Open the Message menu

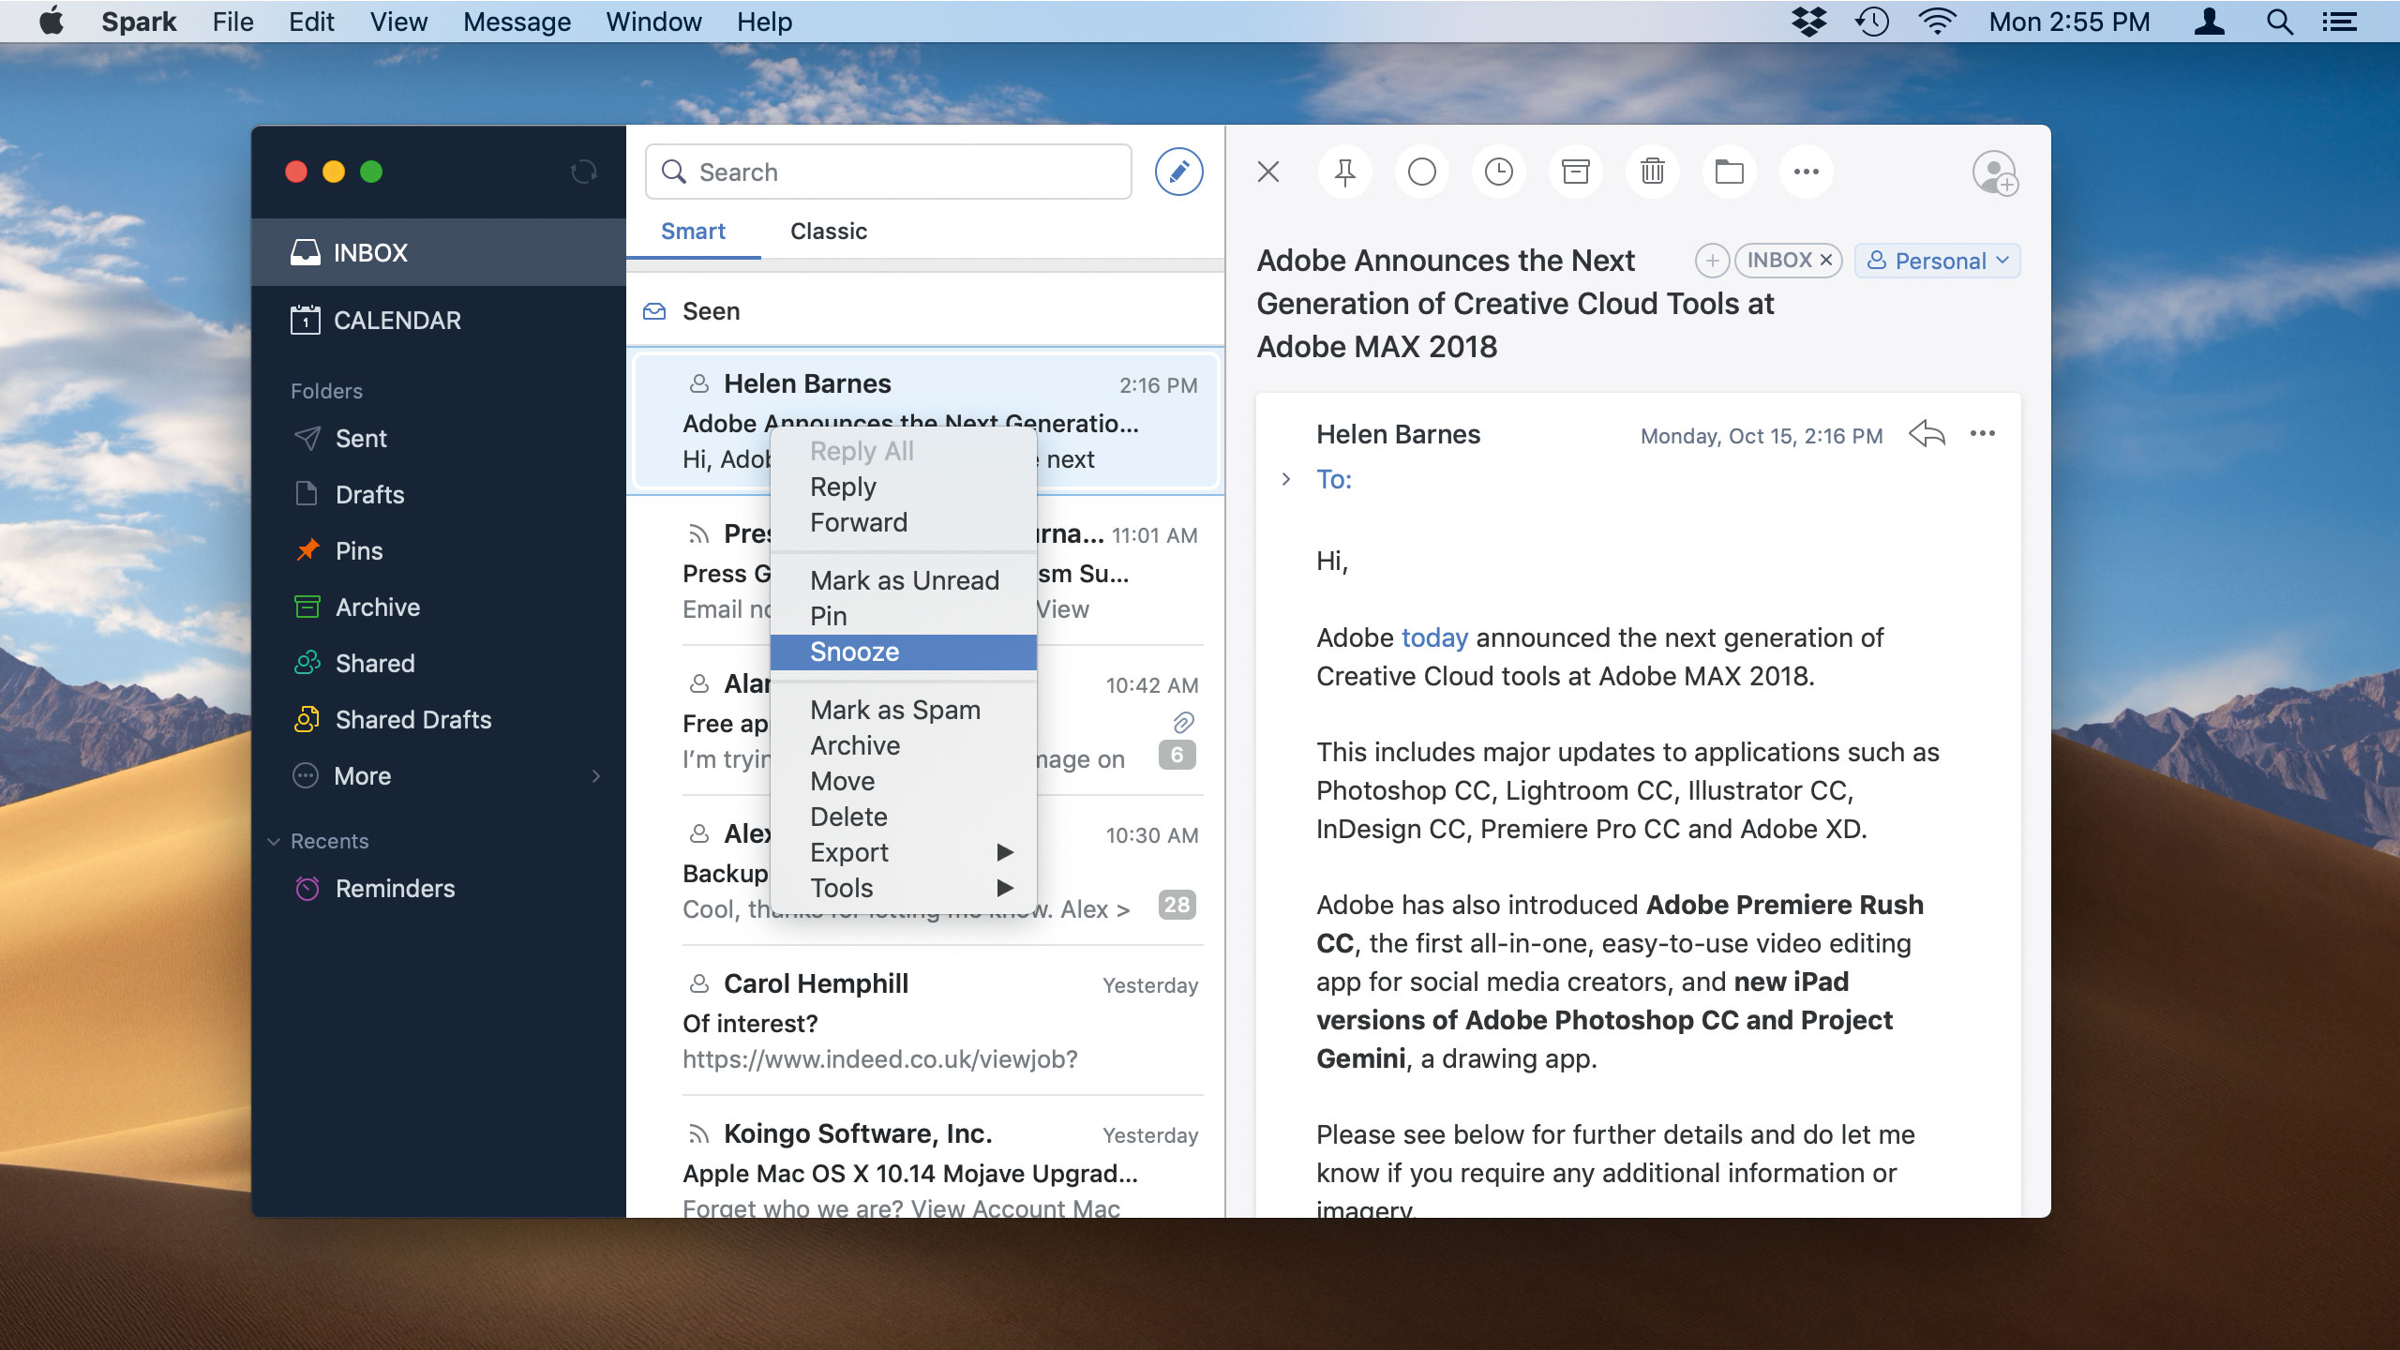pos(517,22)
